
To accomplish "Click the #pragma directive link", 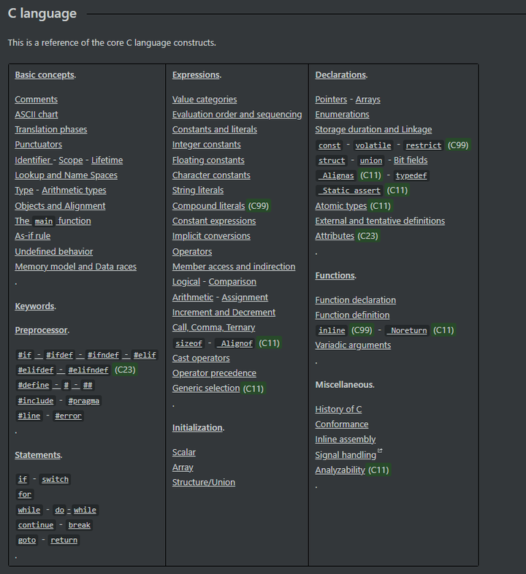I will tap(84, 401).
